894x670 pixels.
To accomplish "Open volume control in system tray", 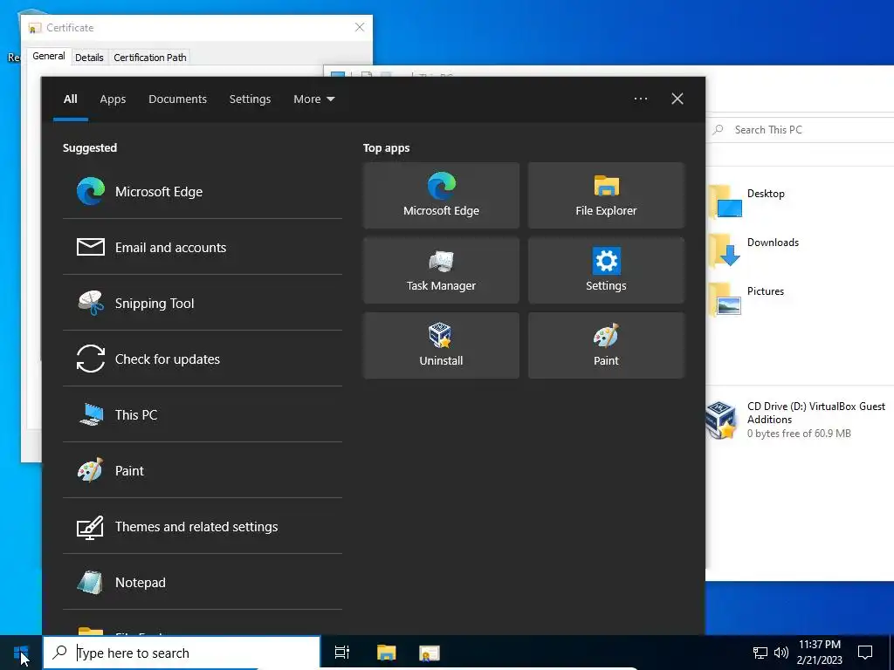I will (x=781, y=653).
